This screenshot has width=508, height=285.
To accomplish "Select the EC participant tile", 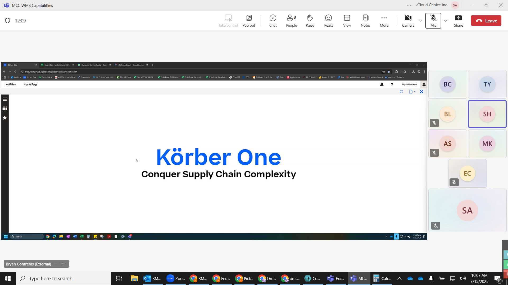I will pyautogui.click(x=467, y=173).
